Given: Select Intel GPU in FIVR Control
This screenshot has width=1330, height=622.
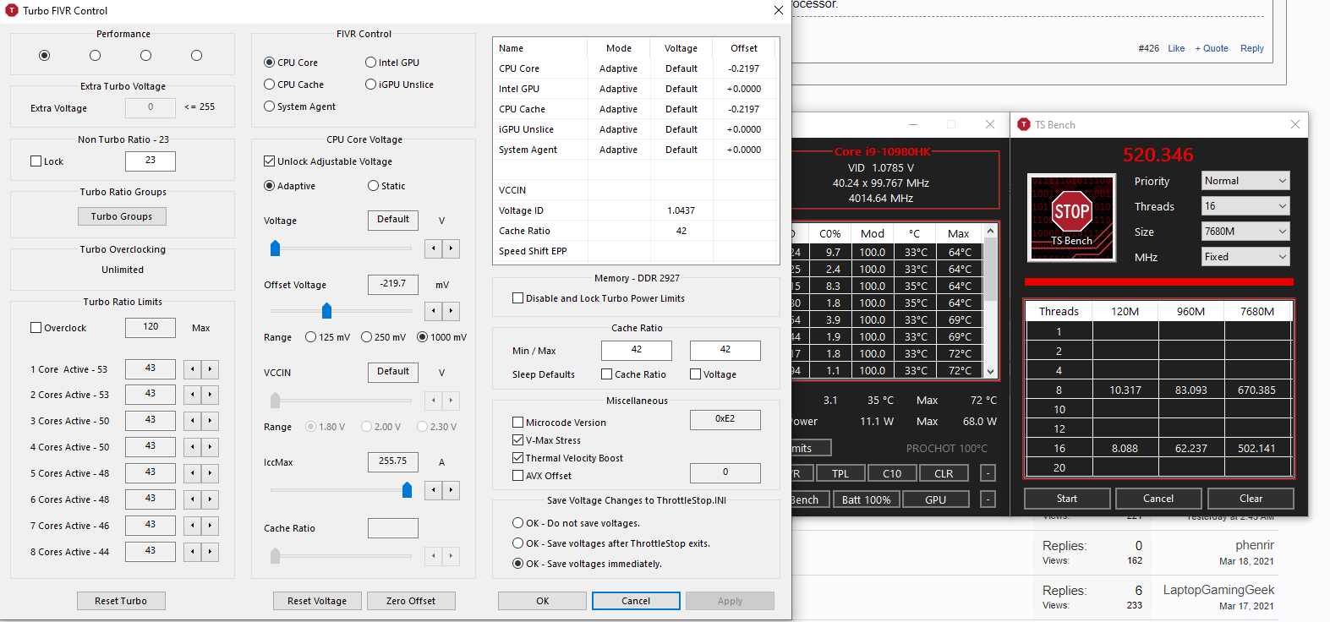Looking at the screenshot, I should pyautogui.click(x=392, y=63).
